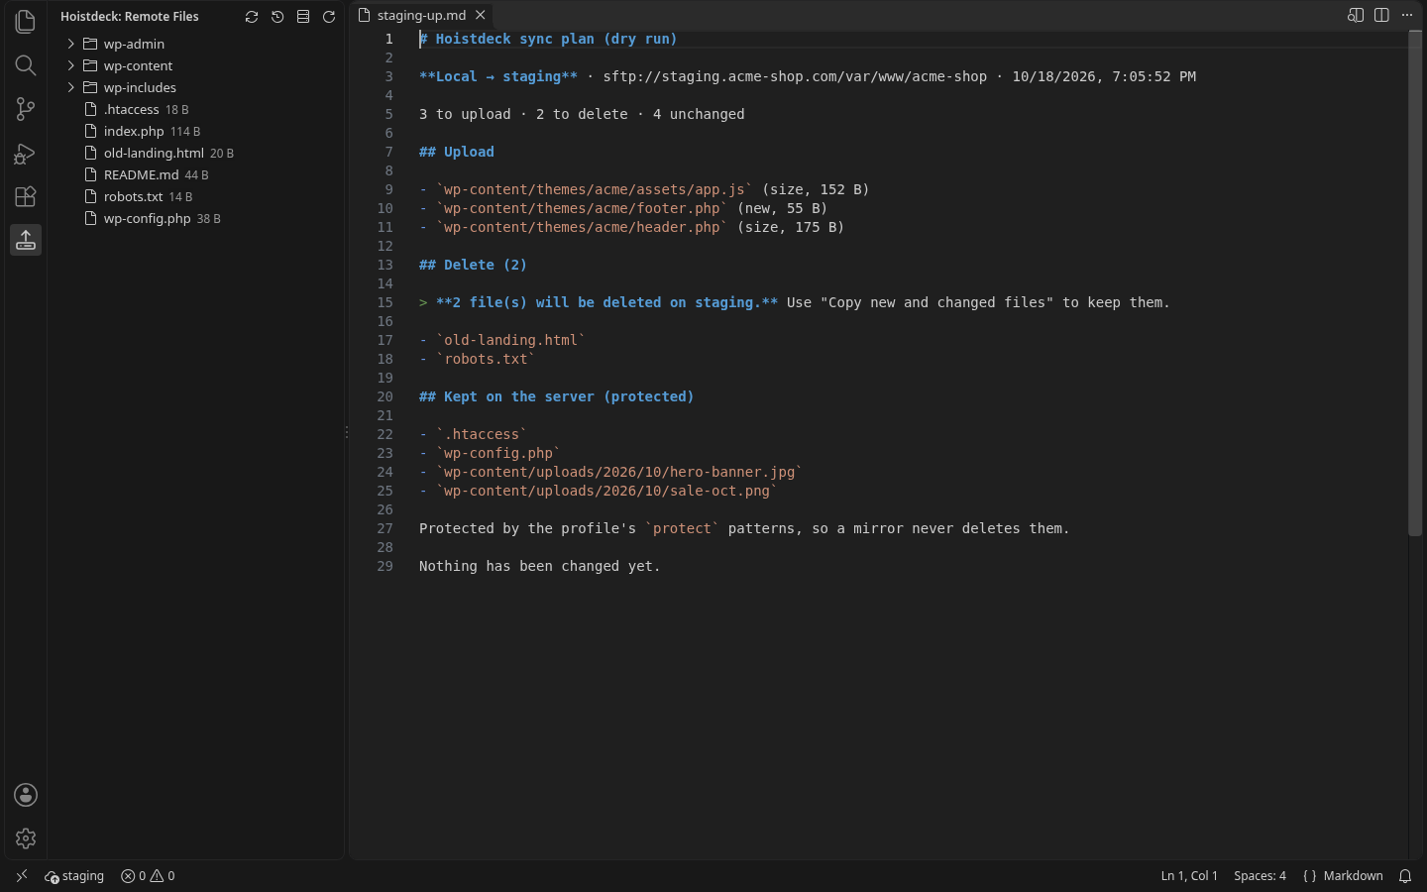The width and height of the screenshot is (1427, 892).
Task: Click the remote window indicator in status bar
Action: [x=22, y=876]
